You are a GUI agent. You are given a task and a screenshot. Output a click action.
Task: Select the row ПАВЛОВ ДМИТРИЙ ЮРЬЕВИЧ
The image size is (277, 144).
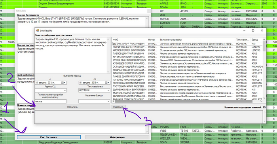pyautogui.click(x=187, y=53)
